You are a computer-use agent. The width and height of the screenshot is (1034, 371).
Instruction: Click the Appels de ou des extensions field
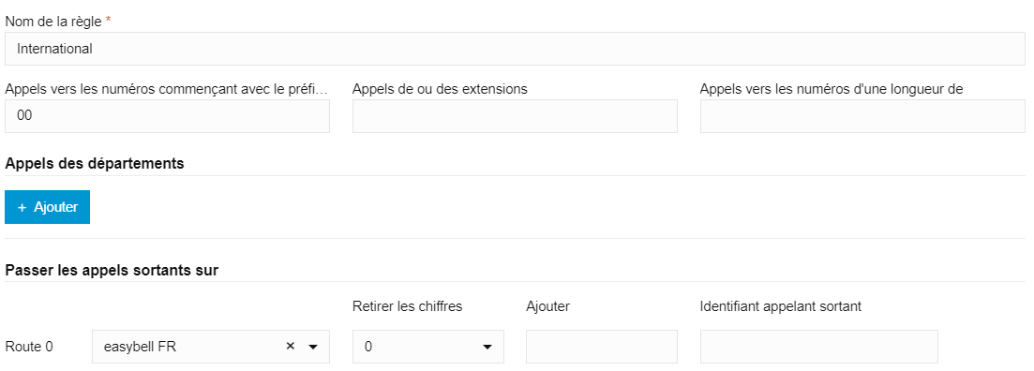[x=515, y=116]
